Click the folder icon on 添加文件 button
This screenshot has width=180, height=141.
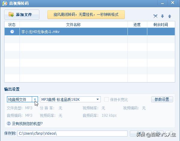tap(11, 14)
